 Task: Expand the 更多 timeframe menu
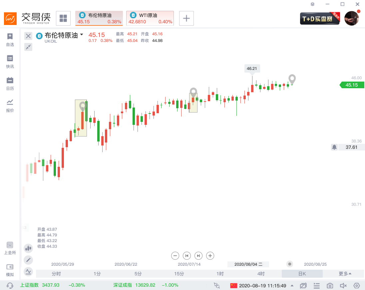pos(345,274)
